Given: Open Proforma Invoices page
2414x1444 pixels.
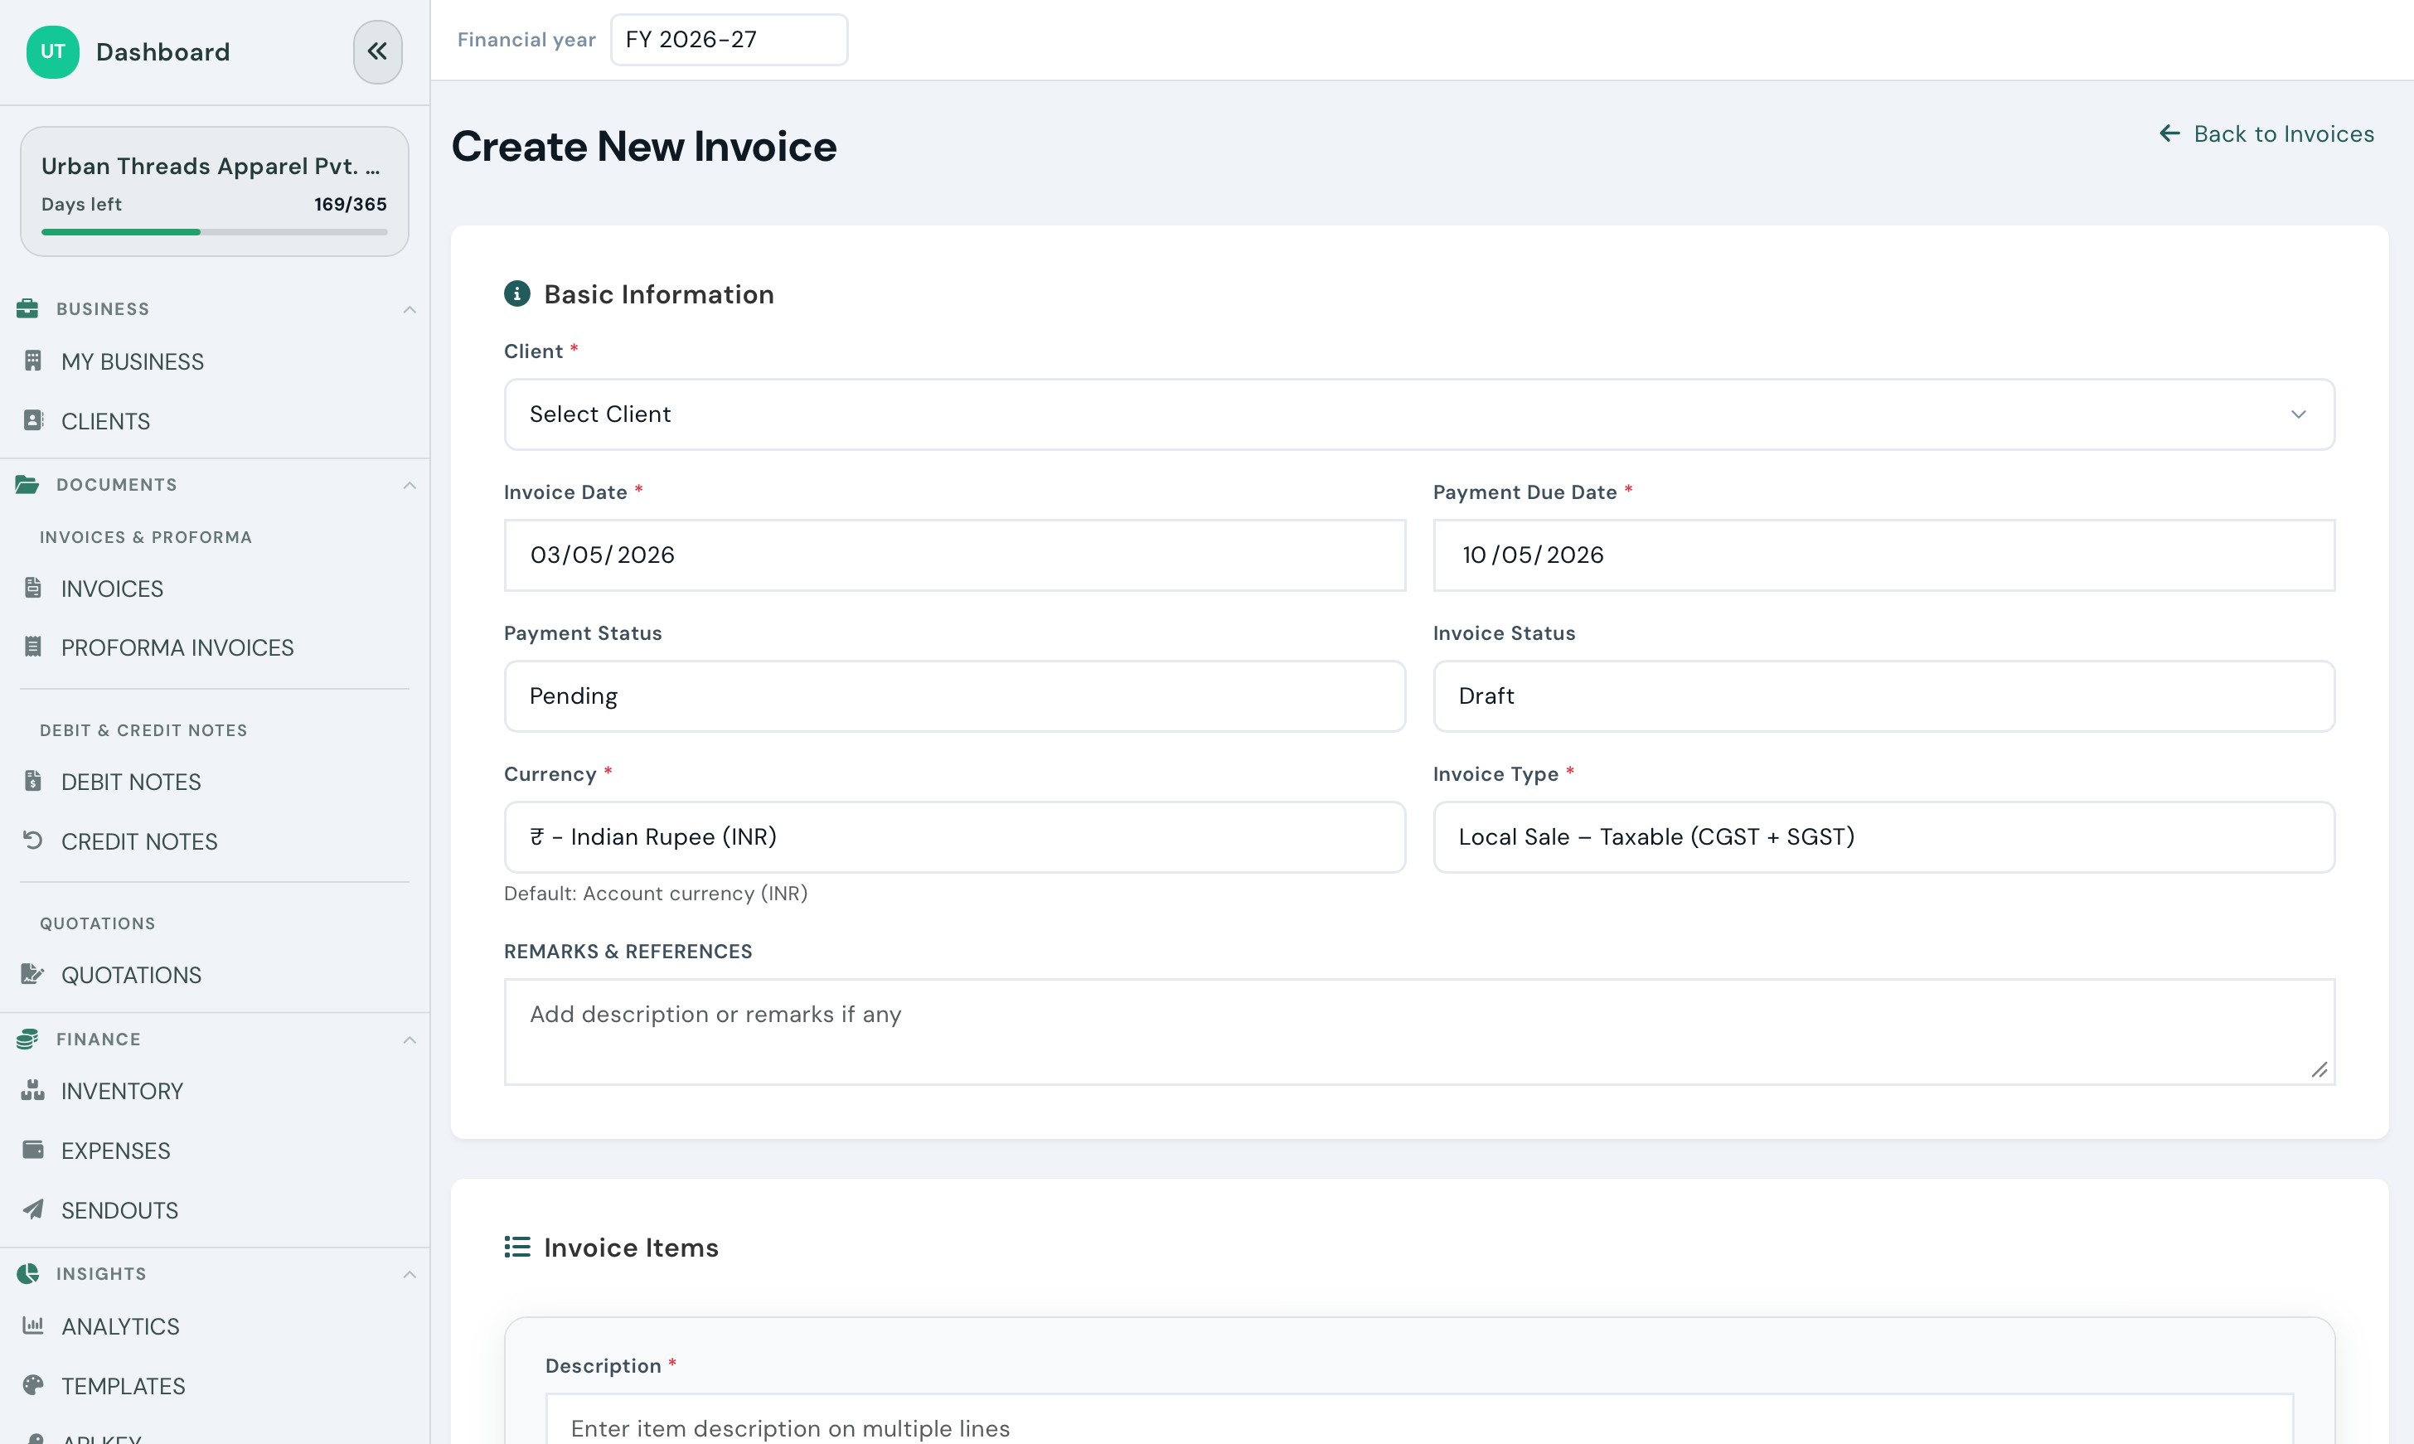Looking at the screenshot, I should tap(177, 648).
